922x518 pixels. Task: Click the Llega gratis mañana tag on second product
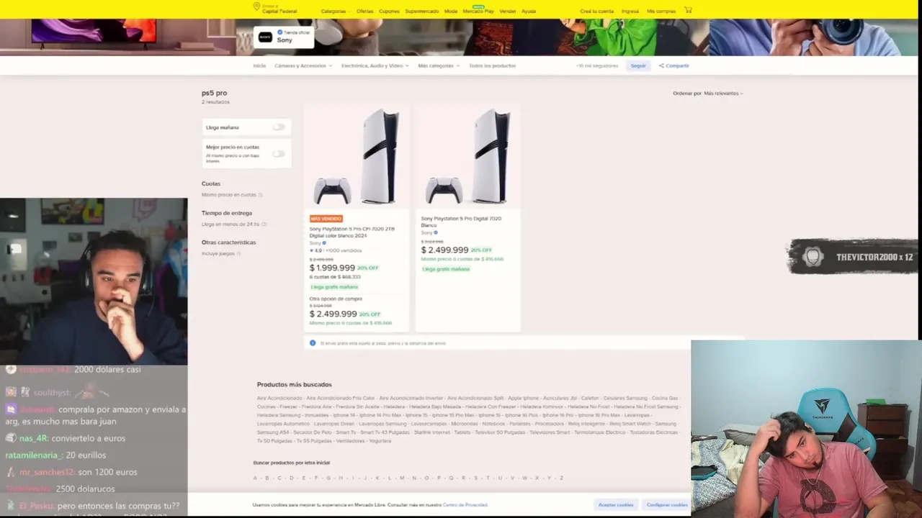click(446, 269)
